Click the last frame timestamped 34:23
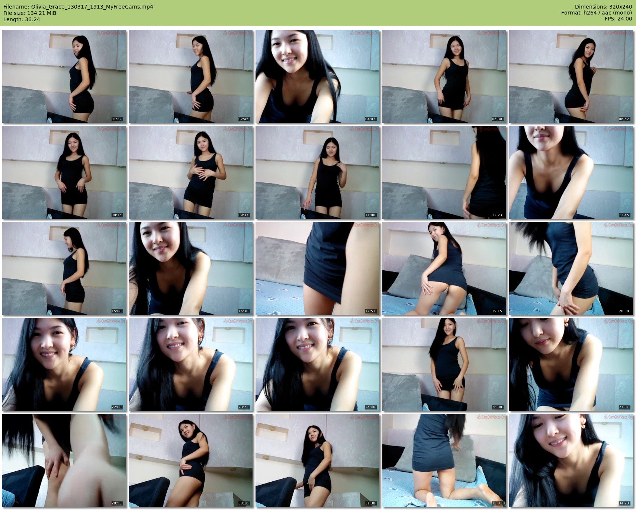The image size is (636, 510). pyautogui.click(x=571, y=460)
